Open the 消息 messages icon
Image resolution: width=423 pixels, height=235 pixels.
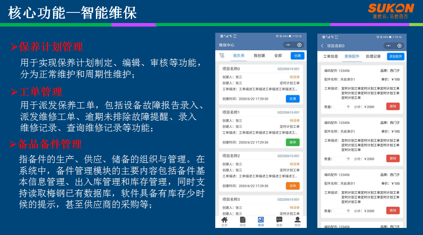(279, 220)
